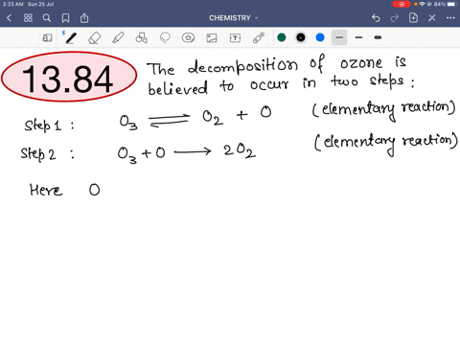
Task: Choose the blue pen color
Action: coord(320,37)
